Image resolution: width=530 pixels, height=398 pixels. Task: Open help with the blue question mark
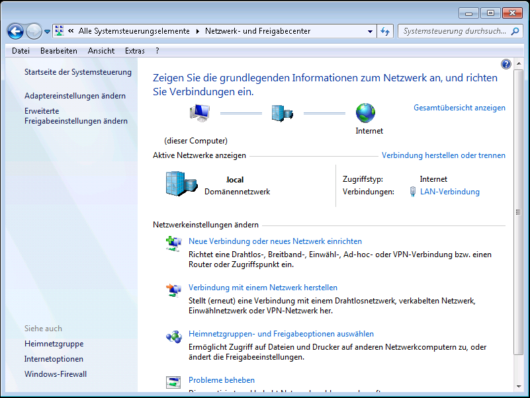click(x=506, y=64)
